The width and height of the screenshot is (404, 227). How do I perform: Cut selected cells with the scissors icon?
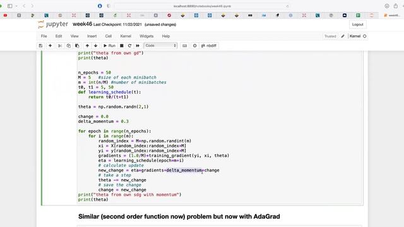click(60, 45)
